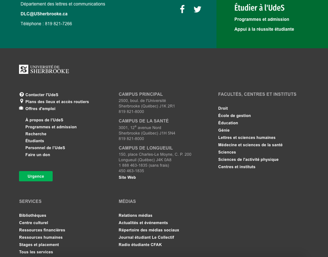Click the Université de Sherbrooke logo
Viewport: 328px width, 257px height.
click(44, 69)
